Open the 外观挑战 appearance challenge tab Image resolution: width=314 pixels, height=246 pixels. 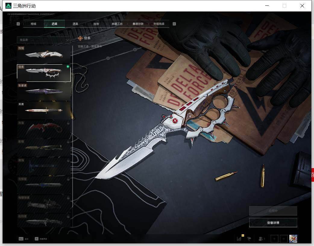pos(159,24)
